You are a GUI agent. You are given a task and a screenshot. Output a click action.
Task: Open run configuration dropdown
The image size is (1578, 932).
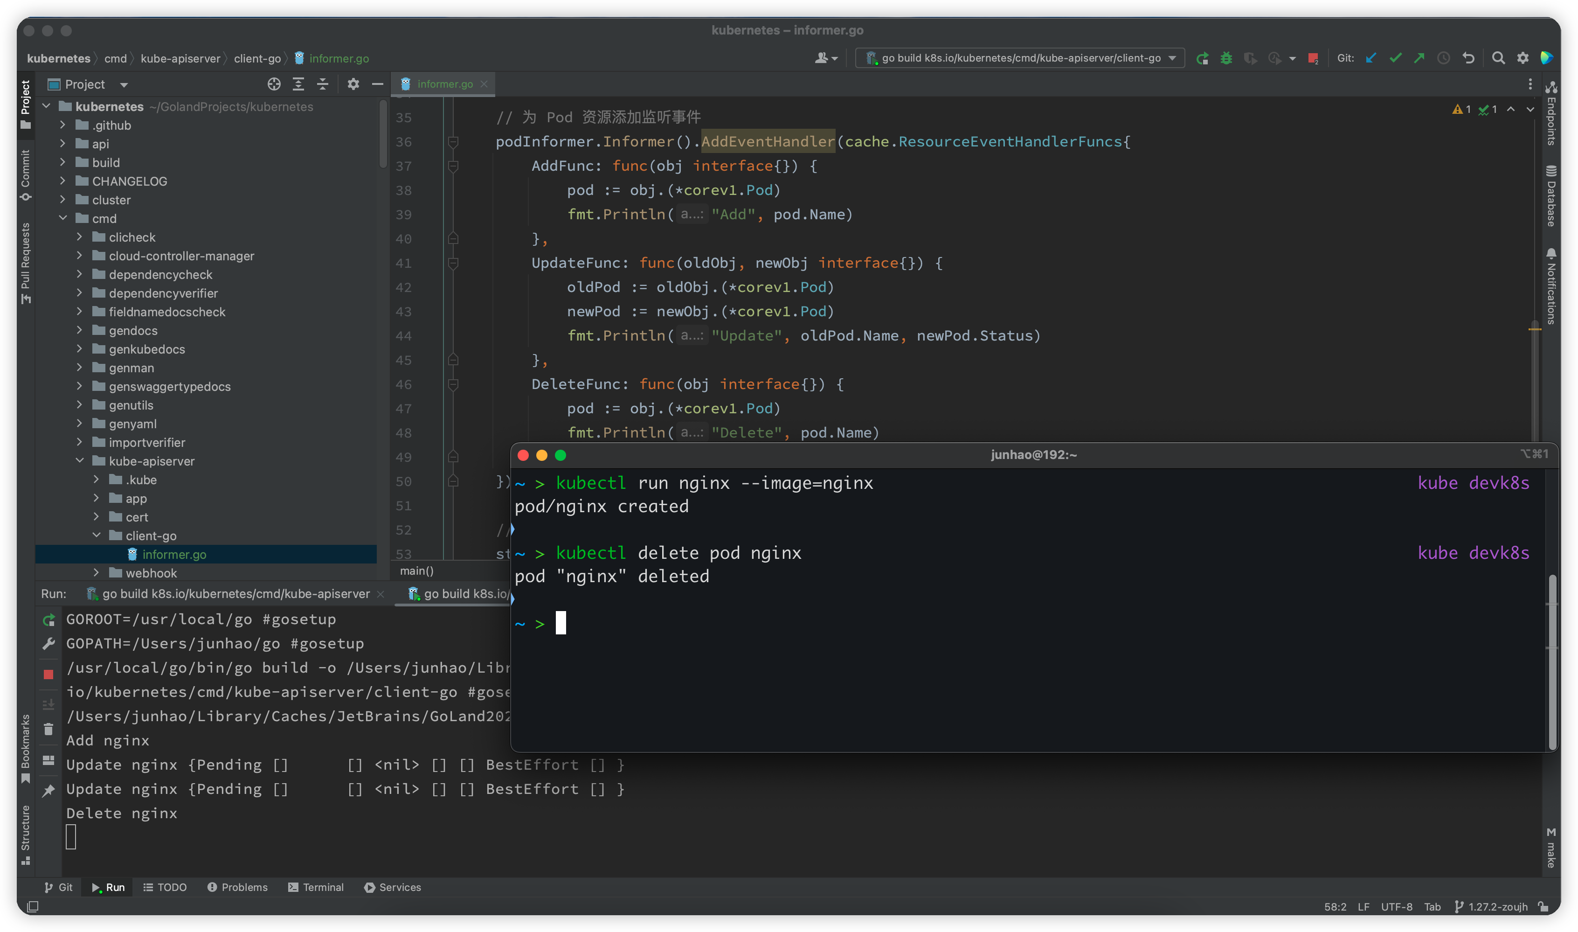[x=1020, y=58]
